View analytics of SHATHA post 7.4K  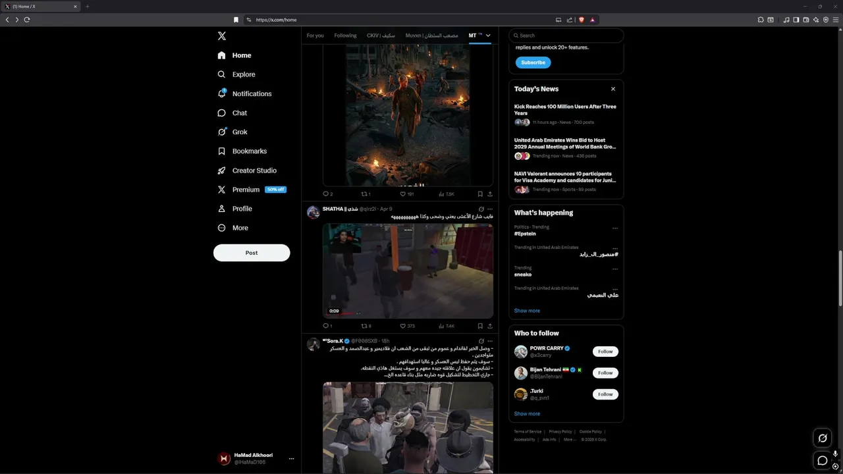pos(447,326)
